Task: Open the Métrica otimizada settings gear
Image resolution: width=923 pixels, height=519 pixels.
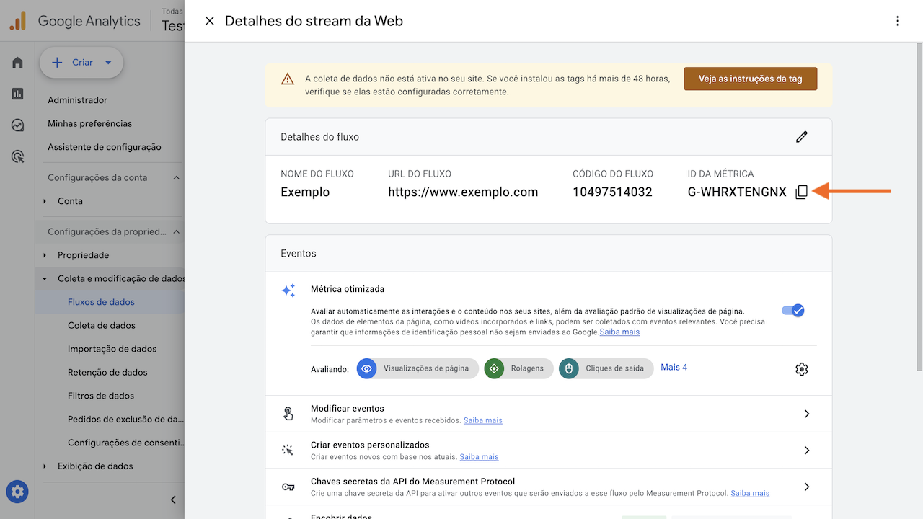Action: pyautogui.click(x=801, y=368)
